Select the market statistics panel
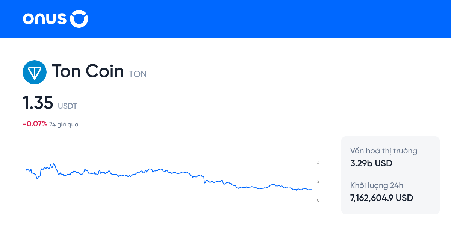Screen dimensions: 451x237 click(x=390, y=175)
